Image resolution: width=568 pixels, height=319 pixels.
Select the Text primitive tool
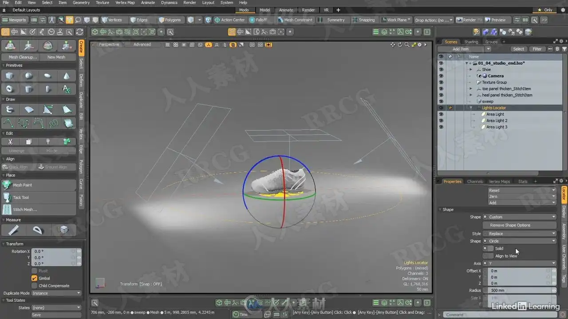[x=67, y=89]
